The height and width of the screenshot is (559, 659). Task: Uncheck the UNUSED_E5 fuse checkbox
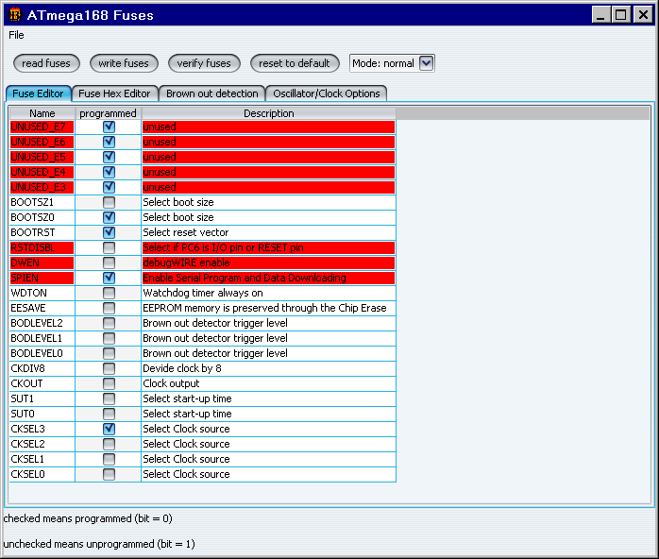109,157
